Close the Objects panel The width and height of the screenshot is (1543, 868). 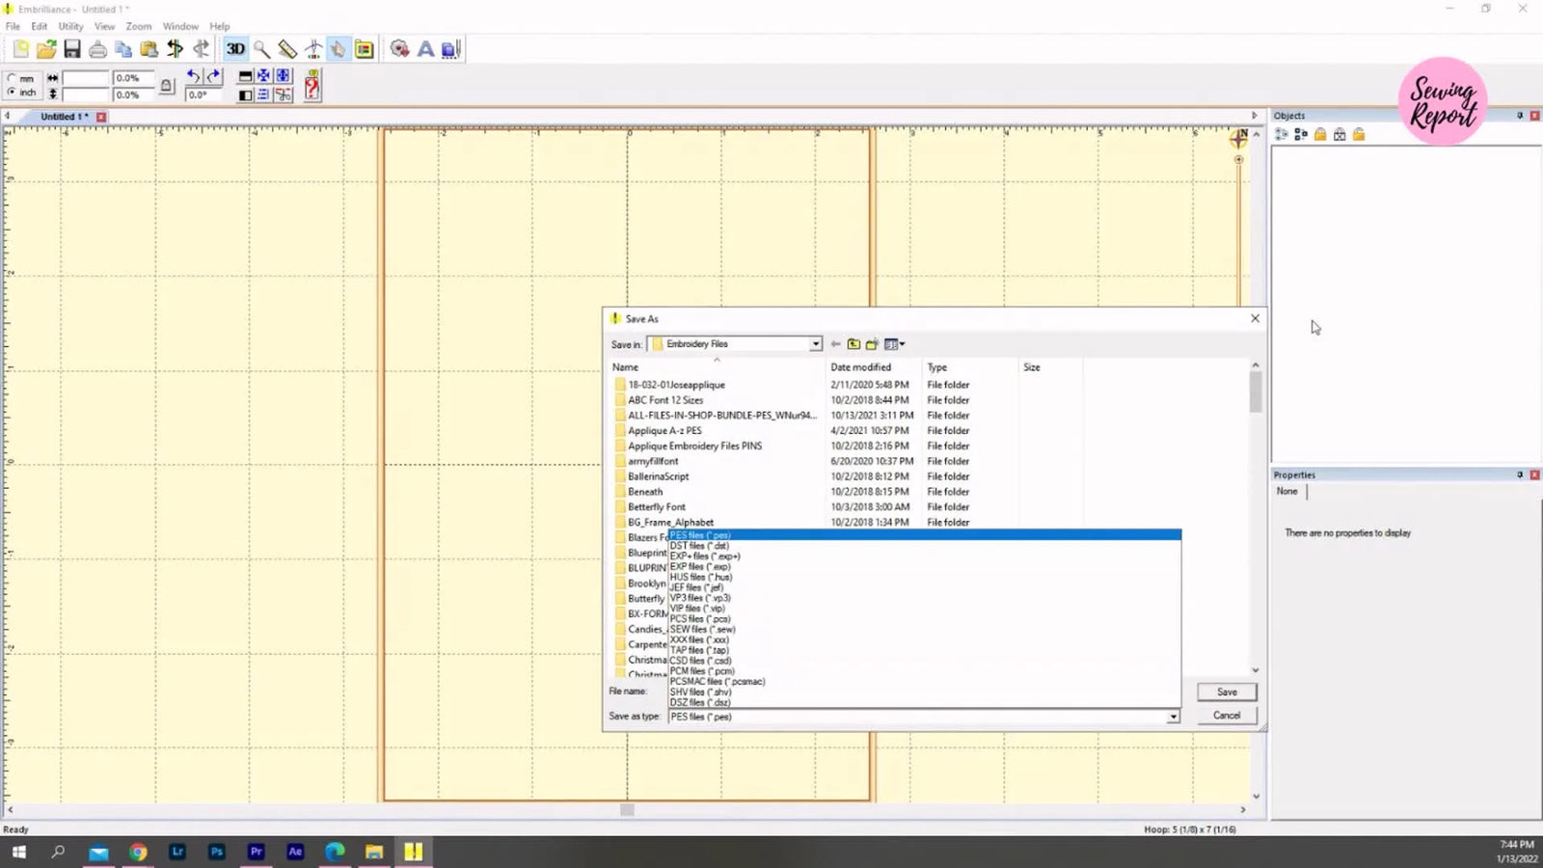1534,116
